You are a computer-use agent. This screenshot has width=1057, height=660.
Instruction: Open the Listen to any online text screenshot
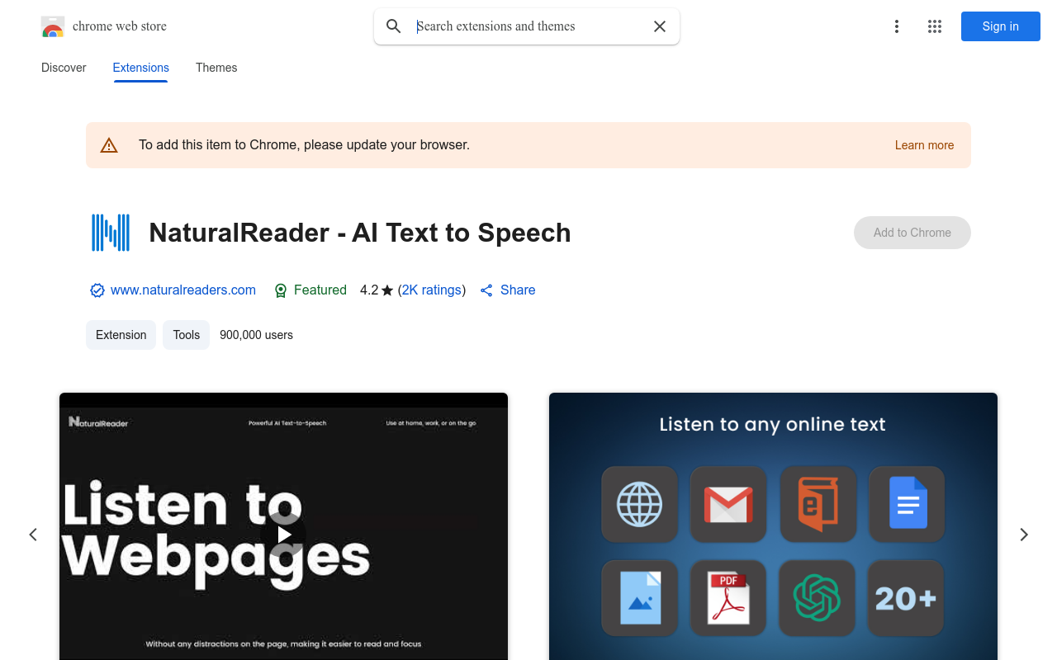773,526
